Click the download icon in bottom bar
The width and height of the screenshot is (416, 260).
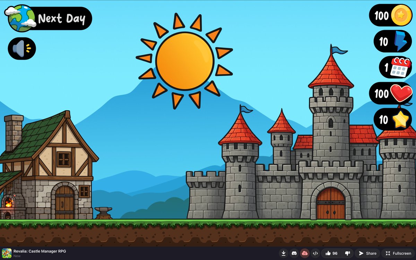(x=284, y=253)
